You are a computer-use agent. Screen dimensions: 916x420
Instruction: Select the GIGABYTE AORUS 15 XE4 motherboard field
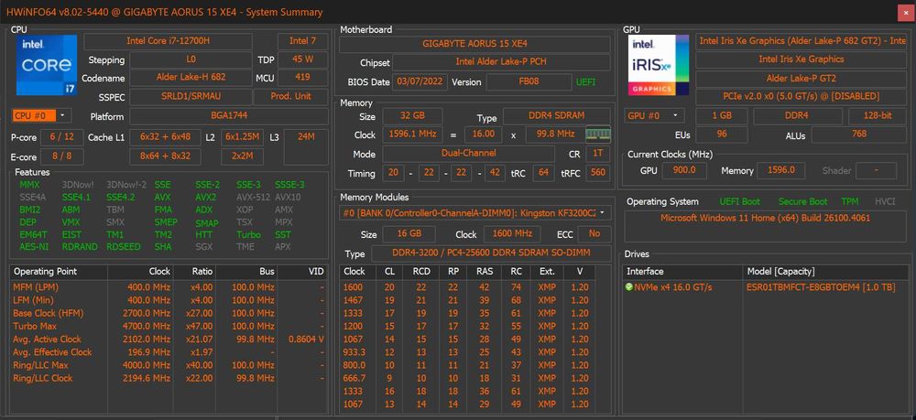tap(474, 44)
